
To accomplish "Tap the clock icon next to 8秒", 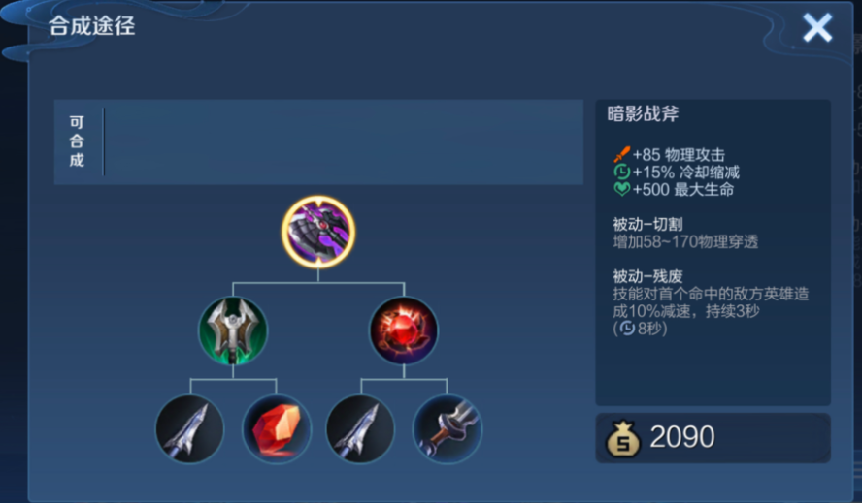I will pyautogui.click(x=627, y=329).
